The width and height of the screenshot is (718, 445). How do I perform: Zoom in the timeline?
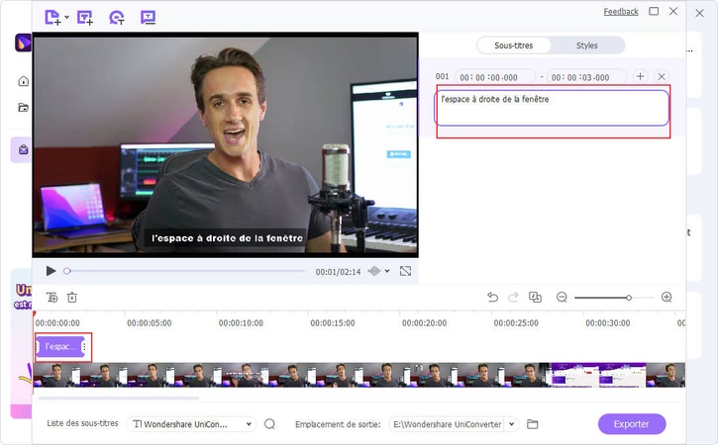pyautogui.click(x=667, y=298)
